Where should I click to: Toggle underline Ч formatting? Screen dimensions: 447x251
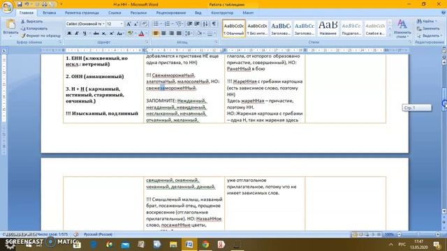click(85, 33)
